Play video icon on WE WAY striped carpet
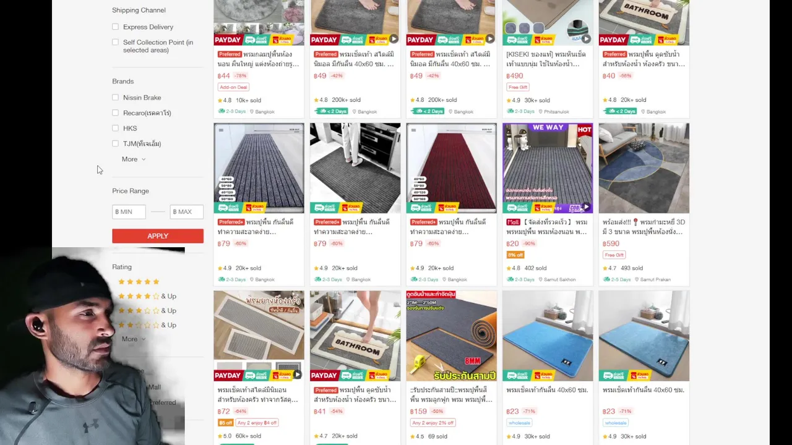792x445 pixels. [x=586, y=207]
